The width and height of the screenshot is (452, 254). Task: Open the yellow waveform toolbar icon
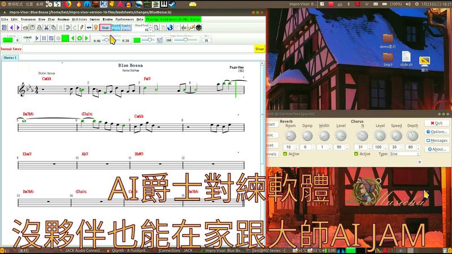(191, 27)
